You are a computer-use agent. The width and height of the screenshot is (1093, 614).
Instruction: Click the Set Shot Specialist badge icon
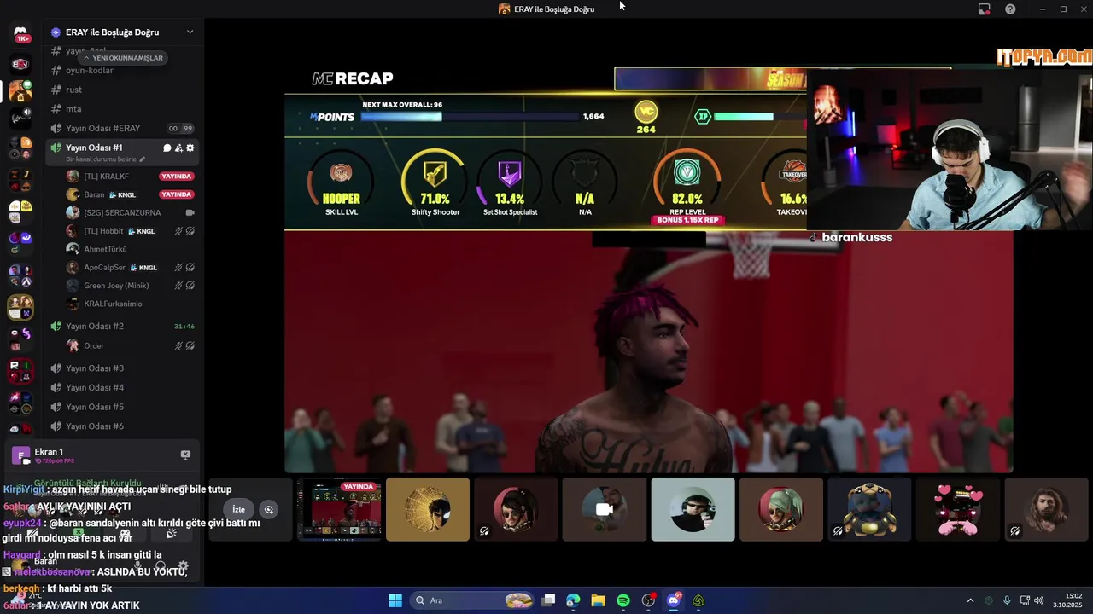point(510,174)
